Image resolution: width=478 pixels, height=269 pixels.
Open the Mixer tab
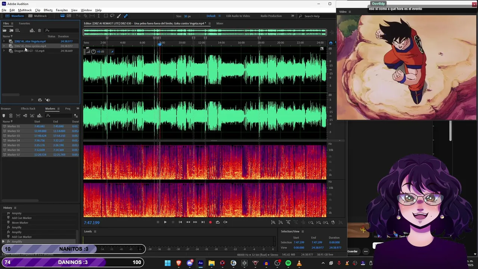point(220,24)
